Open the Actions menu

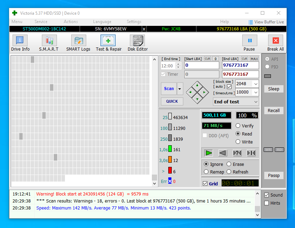(71, 22)
